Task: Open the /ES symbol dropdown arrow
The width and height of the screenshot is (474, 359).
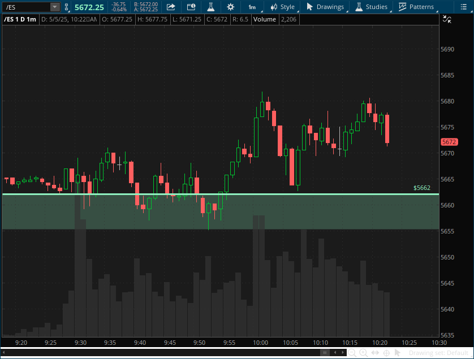Action: click(x=55, y=7)
